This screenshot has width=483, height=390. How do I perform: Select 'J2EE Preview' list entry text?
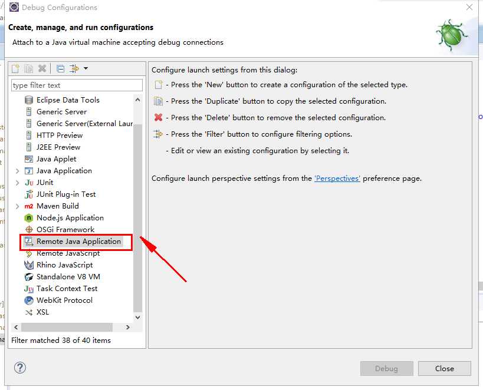pos(58,147)
